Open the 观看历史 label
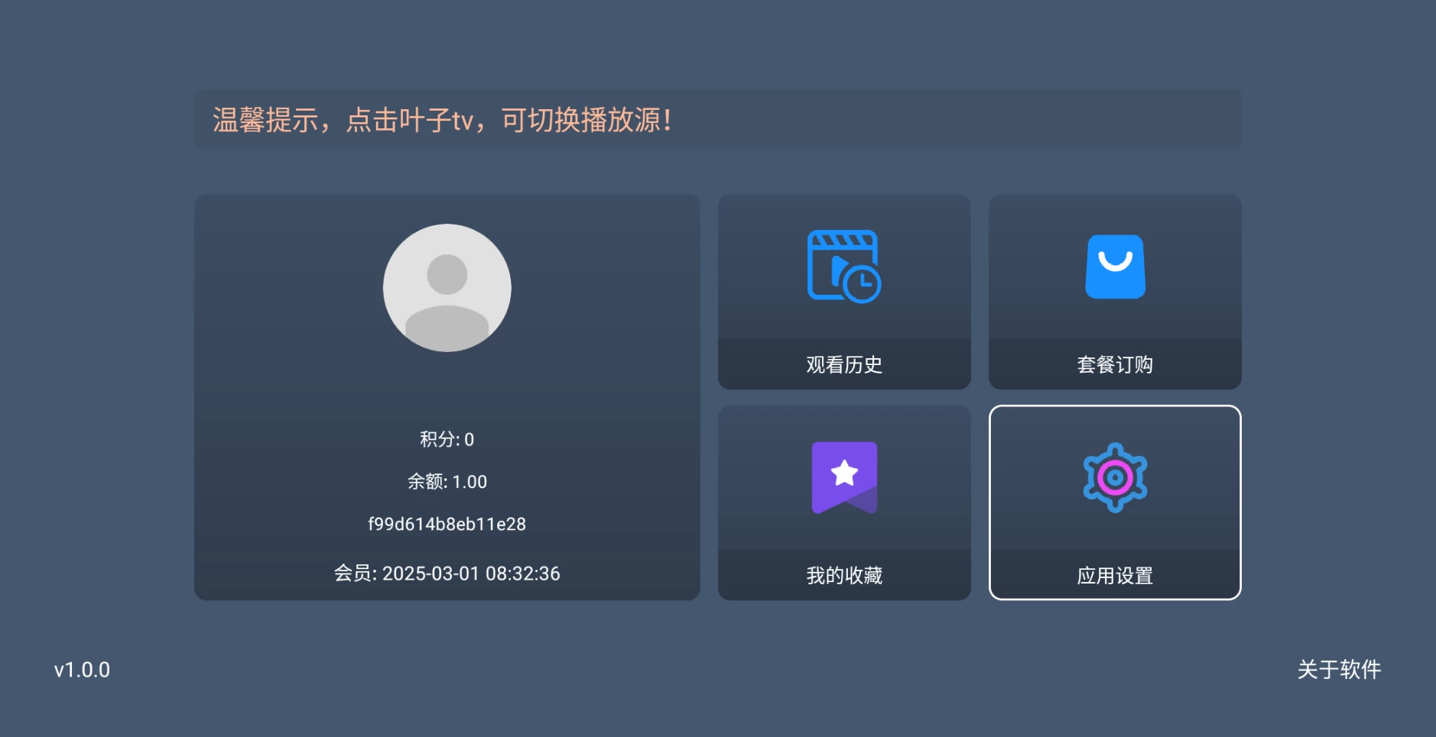The width and height of the screenshot is (1436, 737). [x=844, y=364]
